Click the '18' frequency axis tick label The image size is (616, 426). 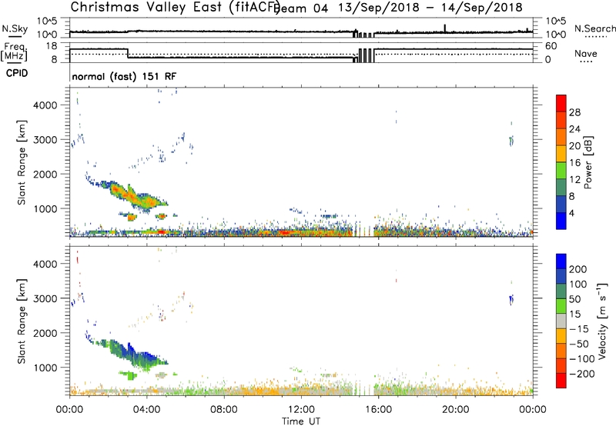[52, 46]
